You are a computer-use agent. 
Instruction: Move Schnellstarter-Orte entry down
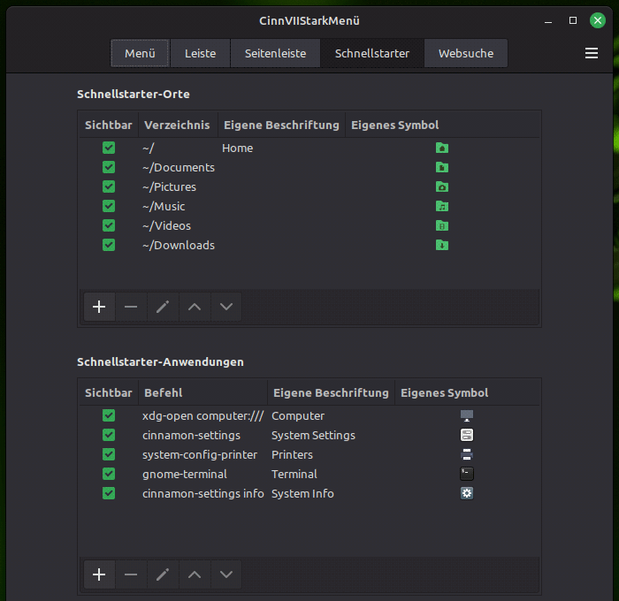click(226, 307)
